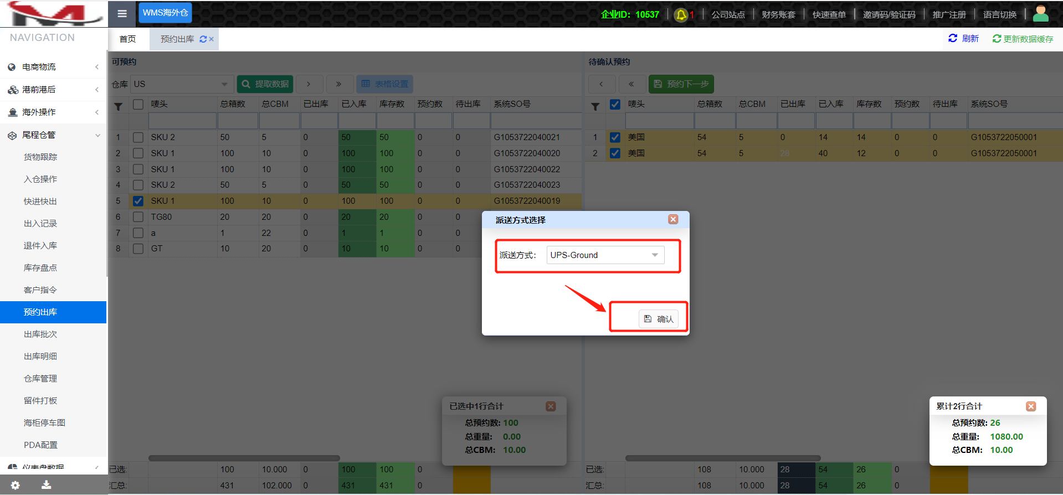Click the 提取数据 button
This screenshot has width=1063, height=495.
click(x=265, y=84)
